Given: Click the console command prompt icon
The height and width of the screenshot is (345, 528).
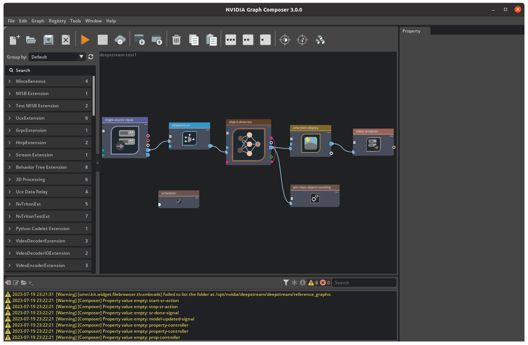Looking at the screenshot, I should (31, 283).
